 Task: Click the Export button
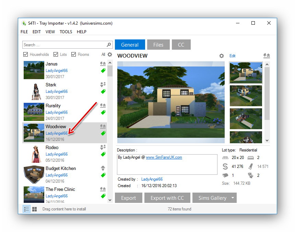pos(129,198)
